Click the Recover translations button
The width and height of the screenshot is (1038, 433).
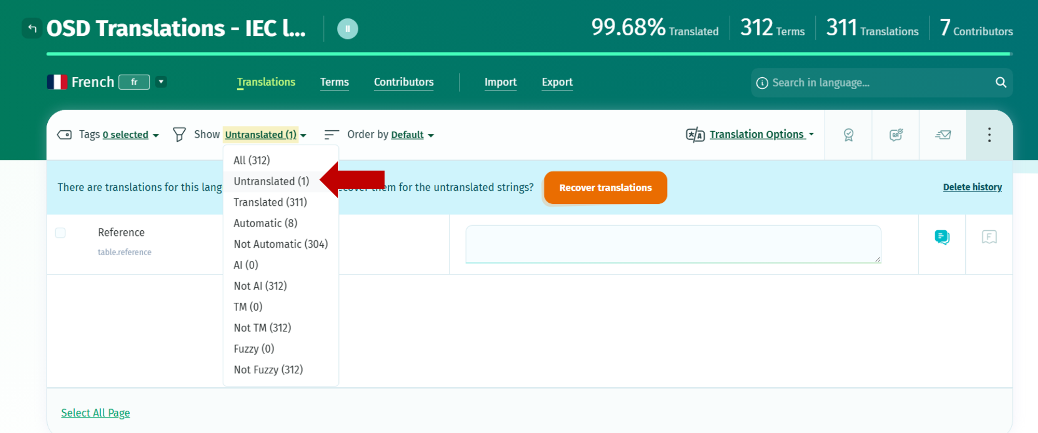coord(606,188)
